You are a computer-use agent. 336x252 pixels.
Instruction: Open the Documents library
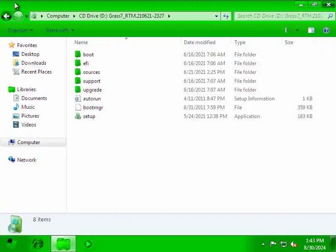(34, 98)
